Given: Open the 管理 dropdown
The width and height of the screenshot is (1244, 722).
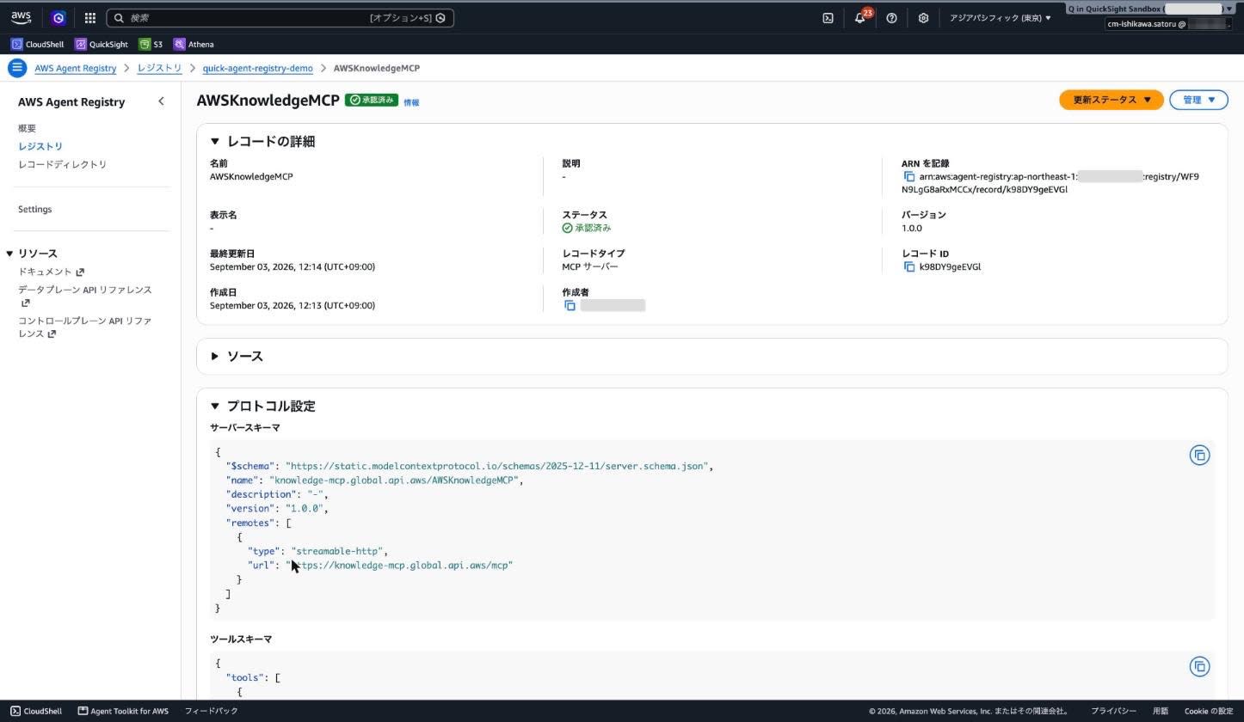Looking at the screenshot, I should 1198,100.
